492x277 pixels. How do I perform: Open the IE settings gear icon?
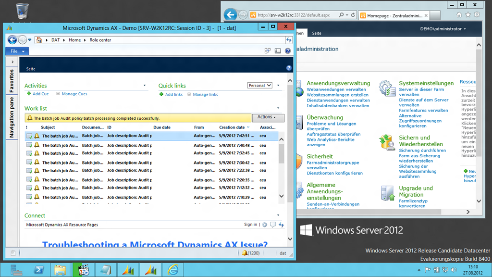coord(477,15)
